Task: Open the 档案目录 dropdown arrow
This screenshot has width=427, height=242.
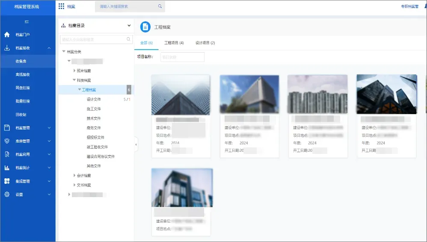Action: coord(129,26)
